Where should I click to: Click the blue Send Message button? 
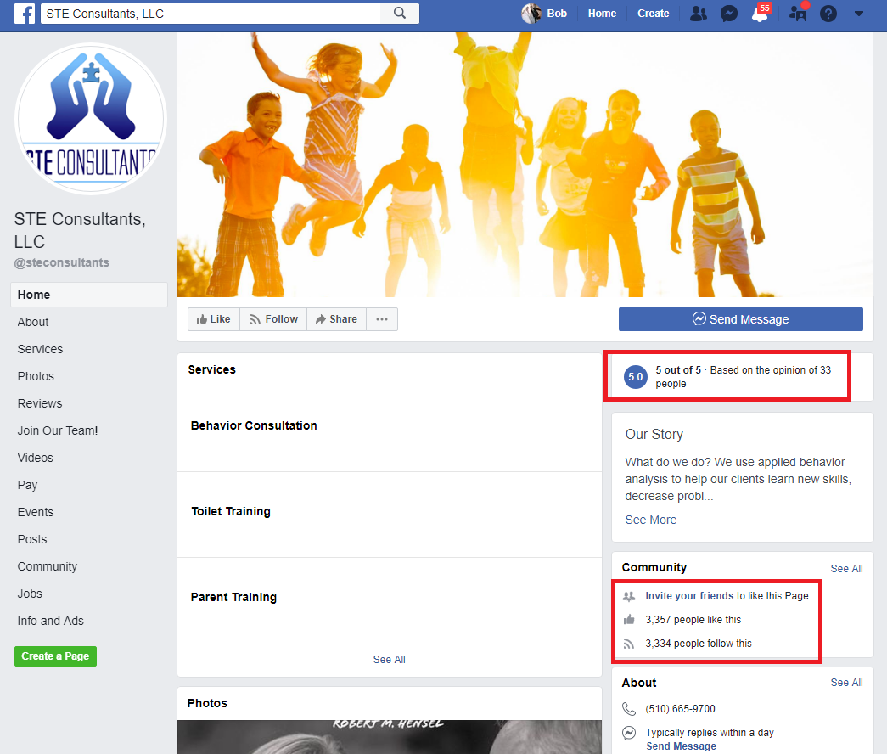pos(740,319)
